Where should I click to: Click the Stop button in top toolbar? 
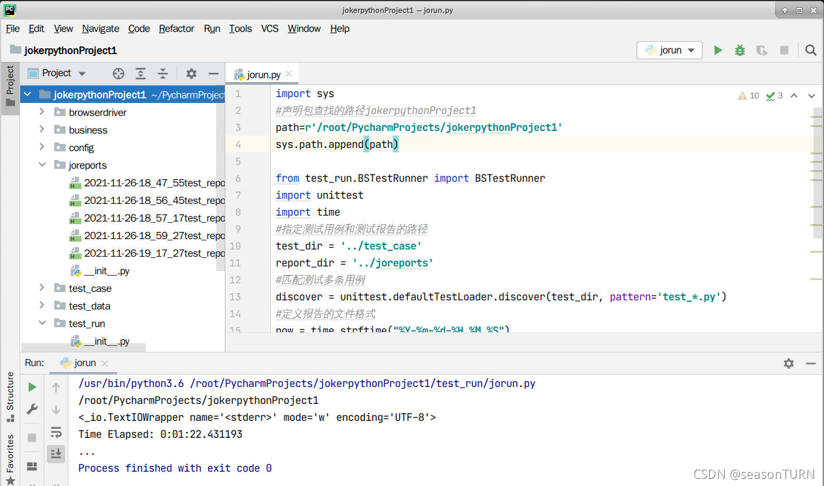(x=784, y=50)
